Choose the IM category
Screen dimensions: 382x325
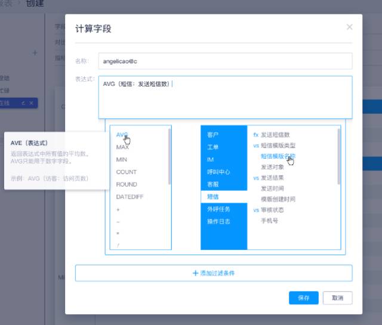point(210,159)
